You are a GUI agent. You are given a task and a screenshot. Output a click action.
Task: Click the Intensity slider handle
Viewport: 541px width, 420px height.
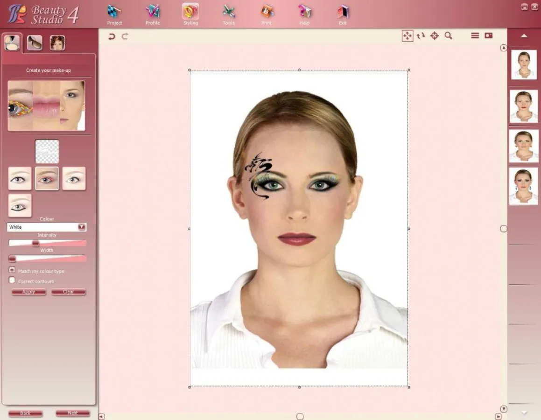(x=35, y=243)
